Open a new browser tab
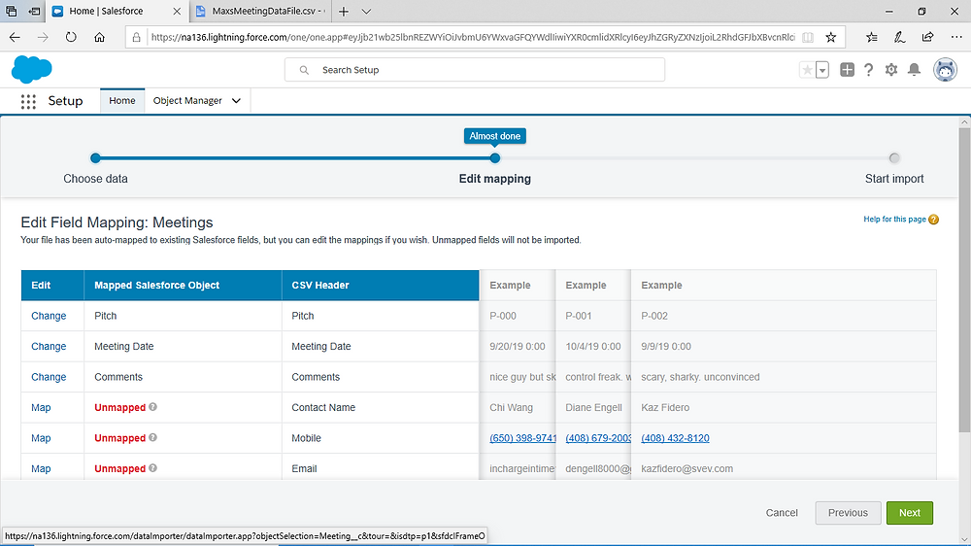The image size is (971, 546). pos(344,11)
